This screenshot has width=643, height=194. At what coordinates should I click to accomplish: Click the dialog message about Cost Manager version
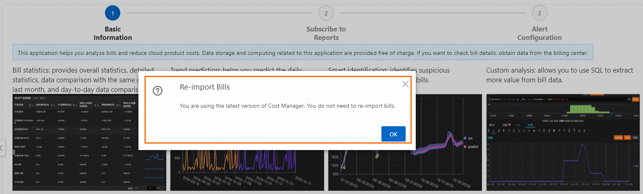(287, 106)
